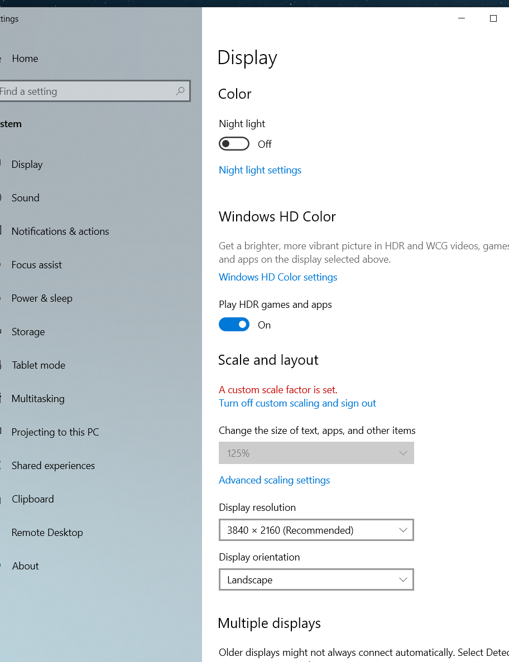509x662 pixels.
Task: Click the "Scale and layout" heading
Action: [268, 360]
